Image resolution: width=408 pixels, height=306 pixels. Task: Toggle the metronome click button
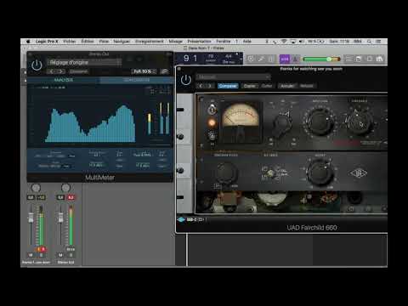(295, 59)
